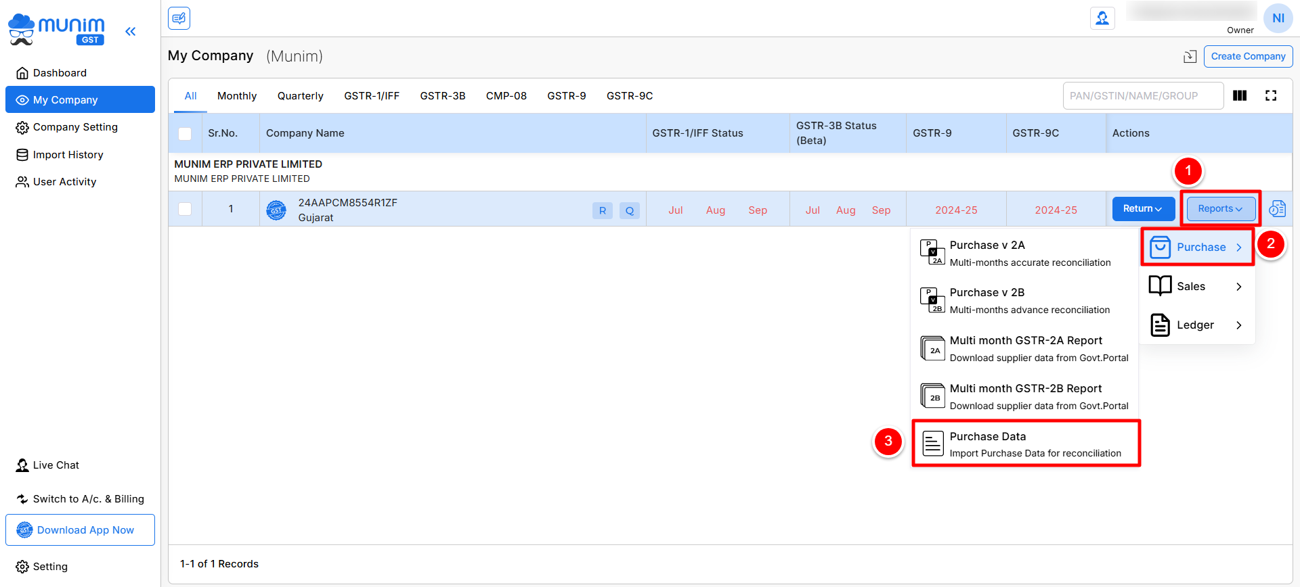Screen dimensions: 1300x587
Task: Select the All tab
Action: tap(191, 96)
